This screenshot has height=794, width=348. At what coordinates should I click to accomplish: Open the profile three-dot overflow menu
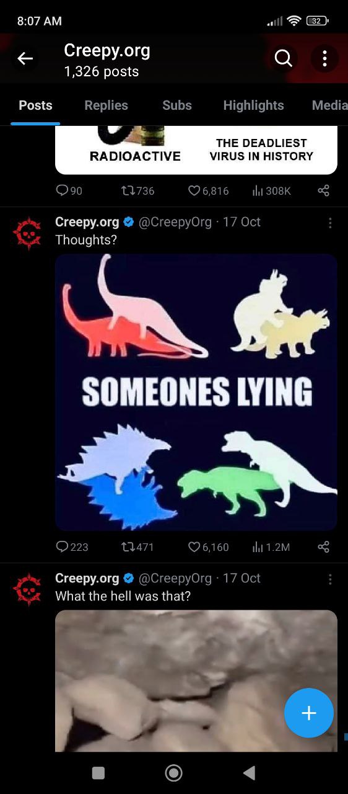click(x=324, y=59)
